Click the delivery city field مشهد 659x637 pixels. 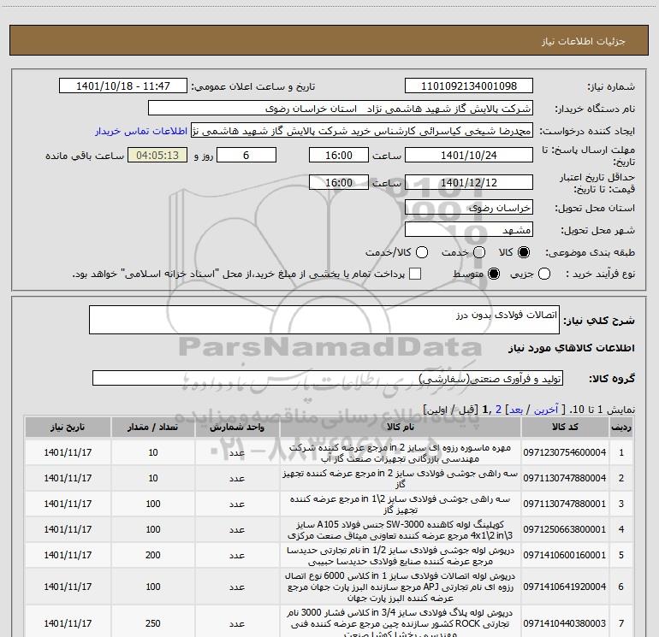point(469,229)
